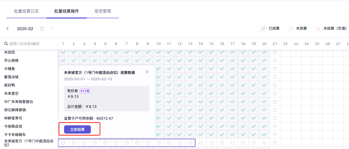This screenshot has width=349, height=149.
Task: Click the 未结算 legend circle icon
Action: pyautogui.click(x=291, y=29)
